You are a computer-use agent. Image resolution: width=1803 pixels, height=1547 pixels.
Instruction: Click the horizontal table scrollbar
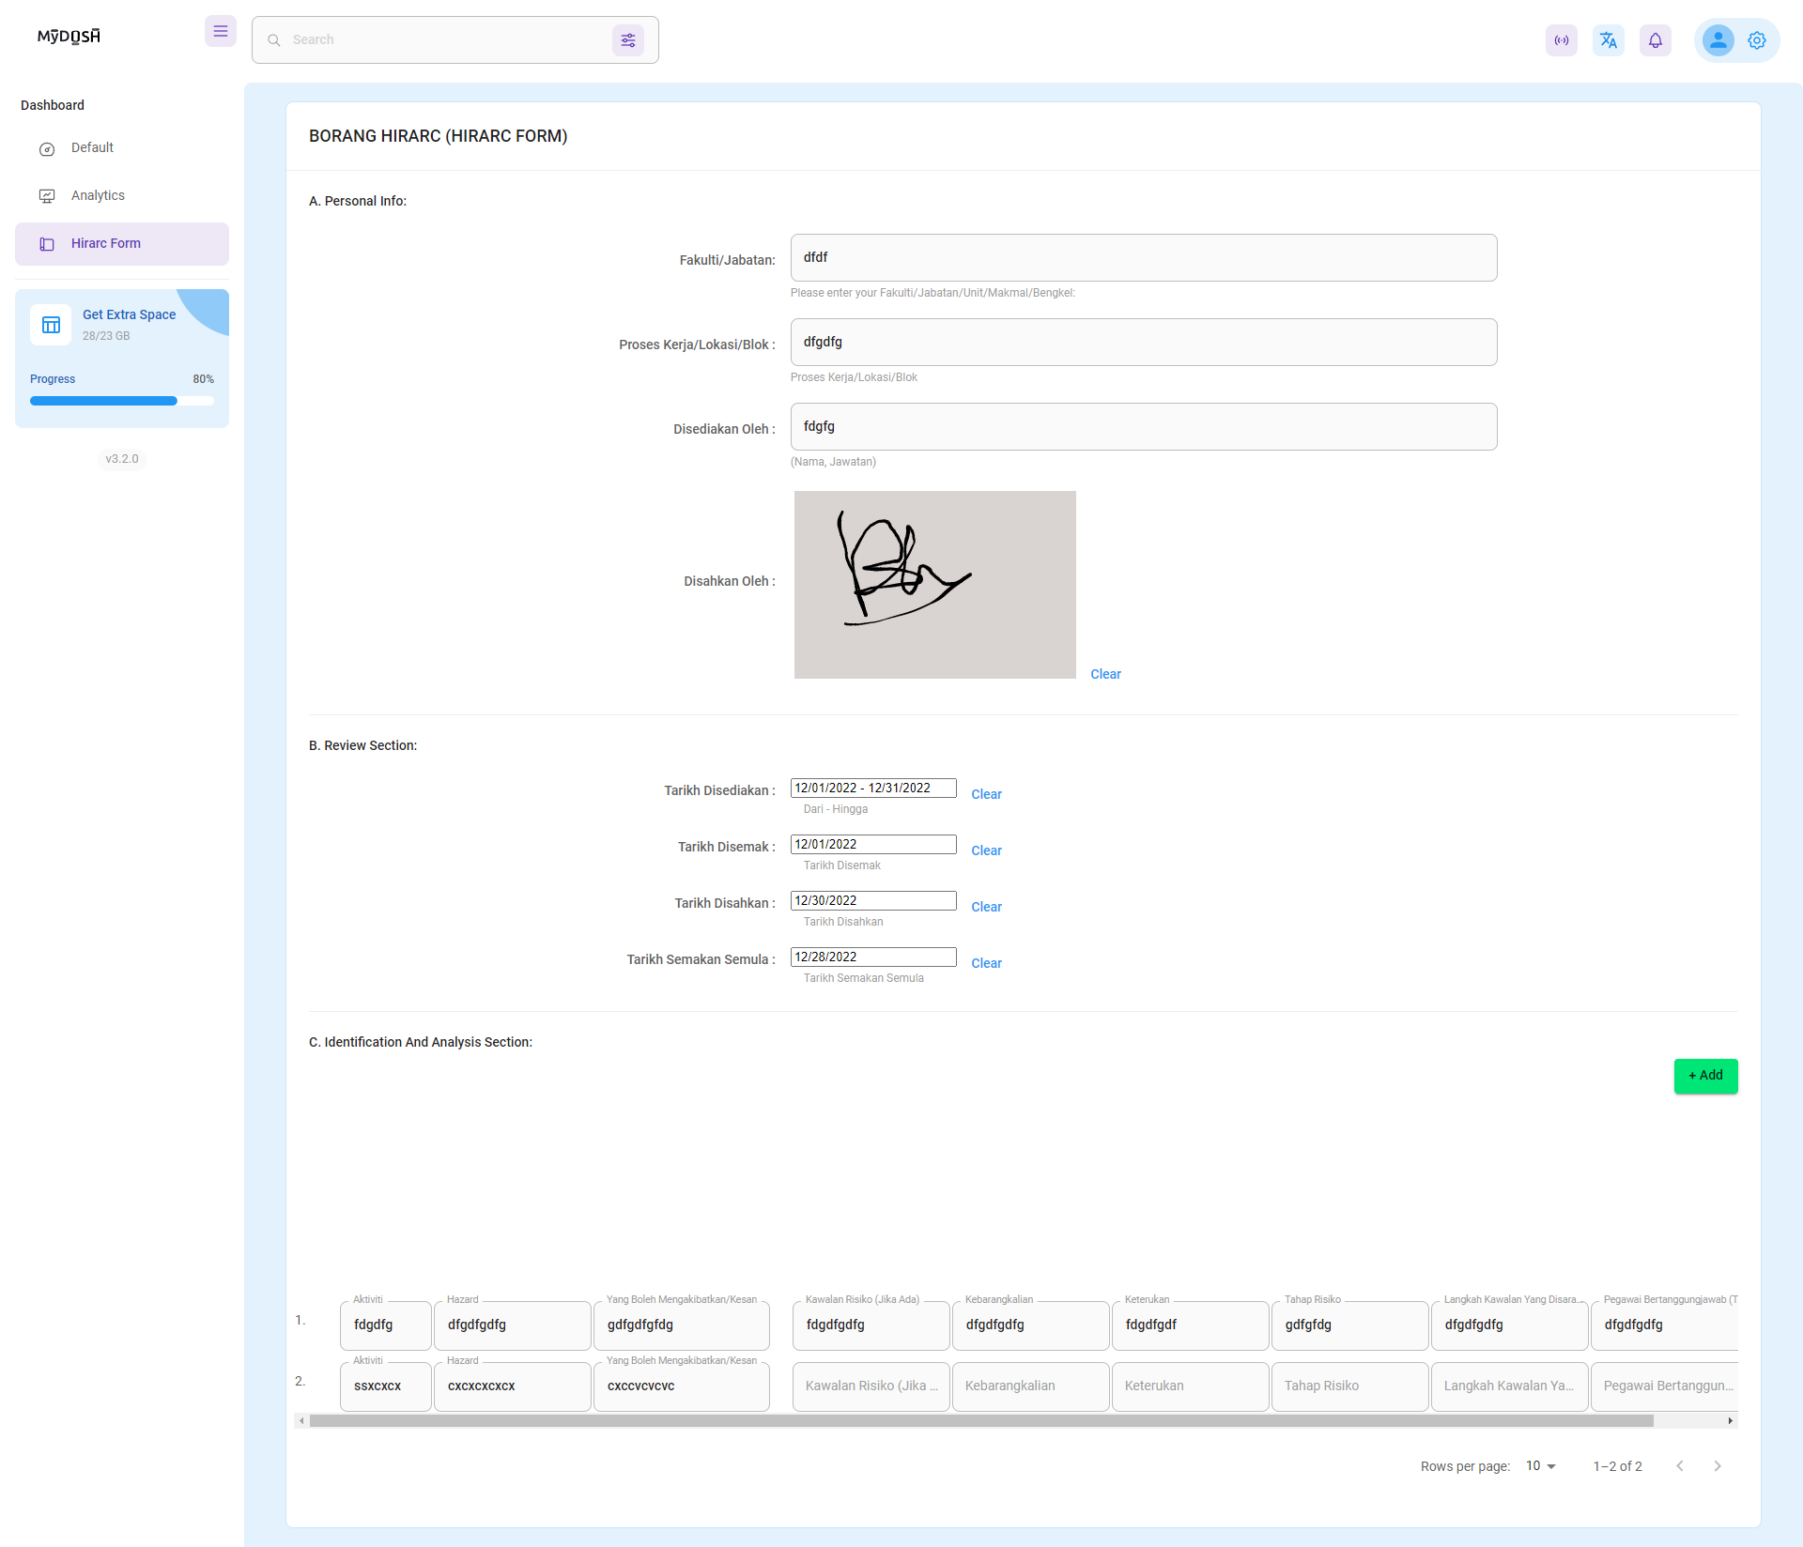980,1421
